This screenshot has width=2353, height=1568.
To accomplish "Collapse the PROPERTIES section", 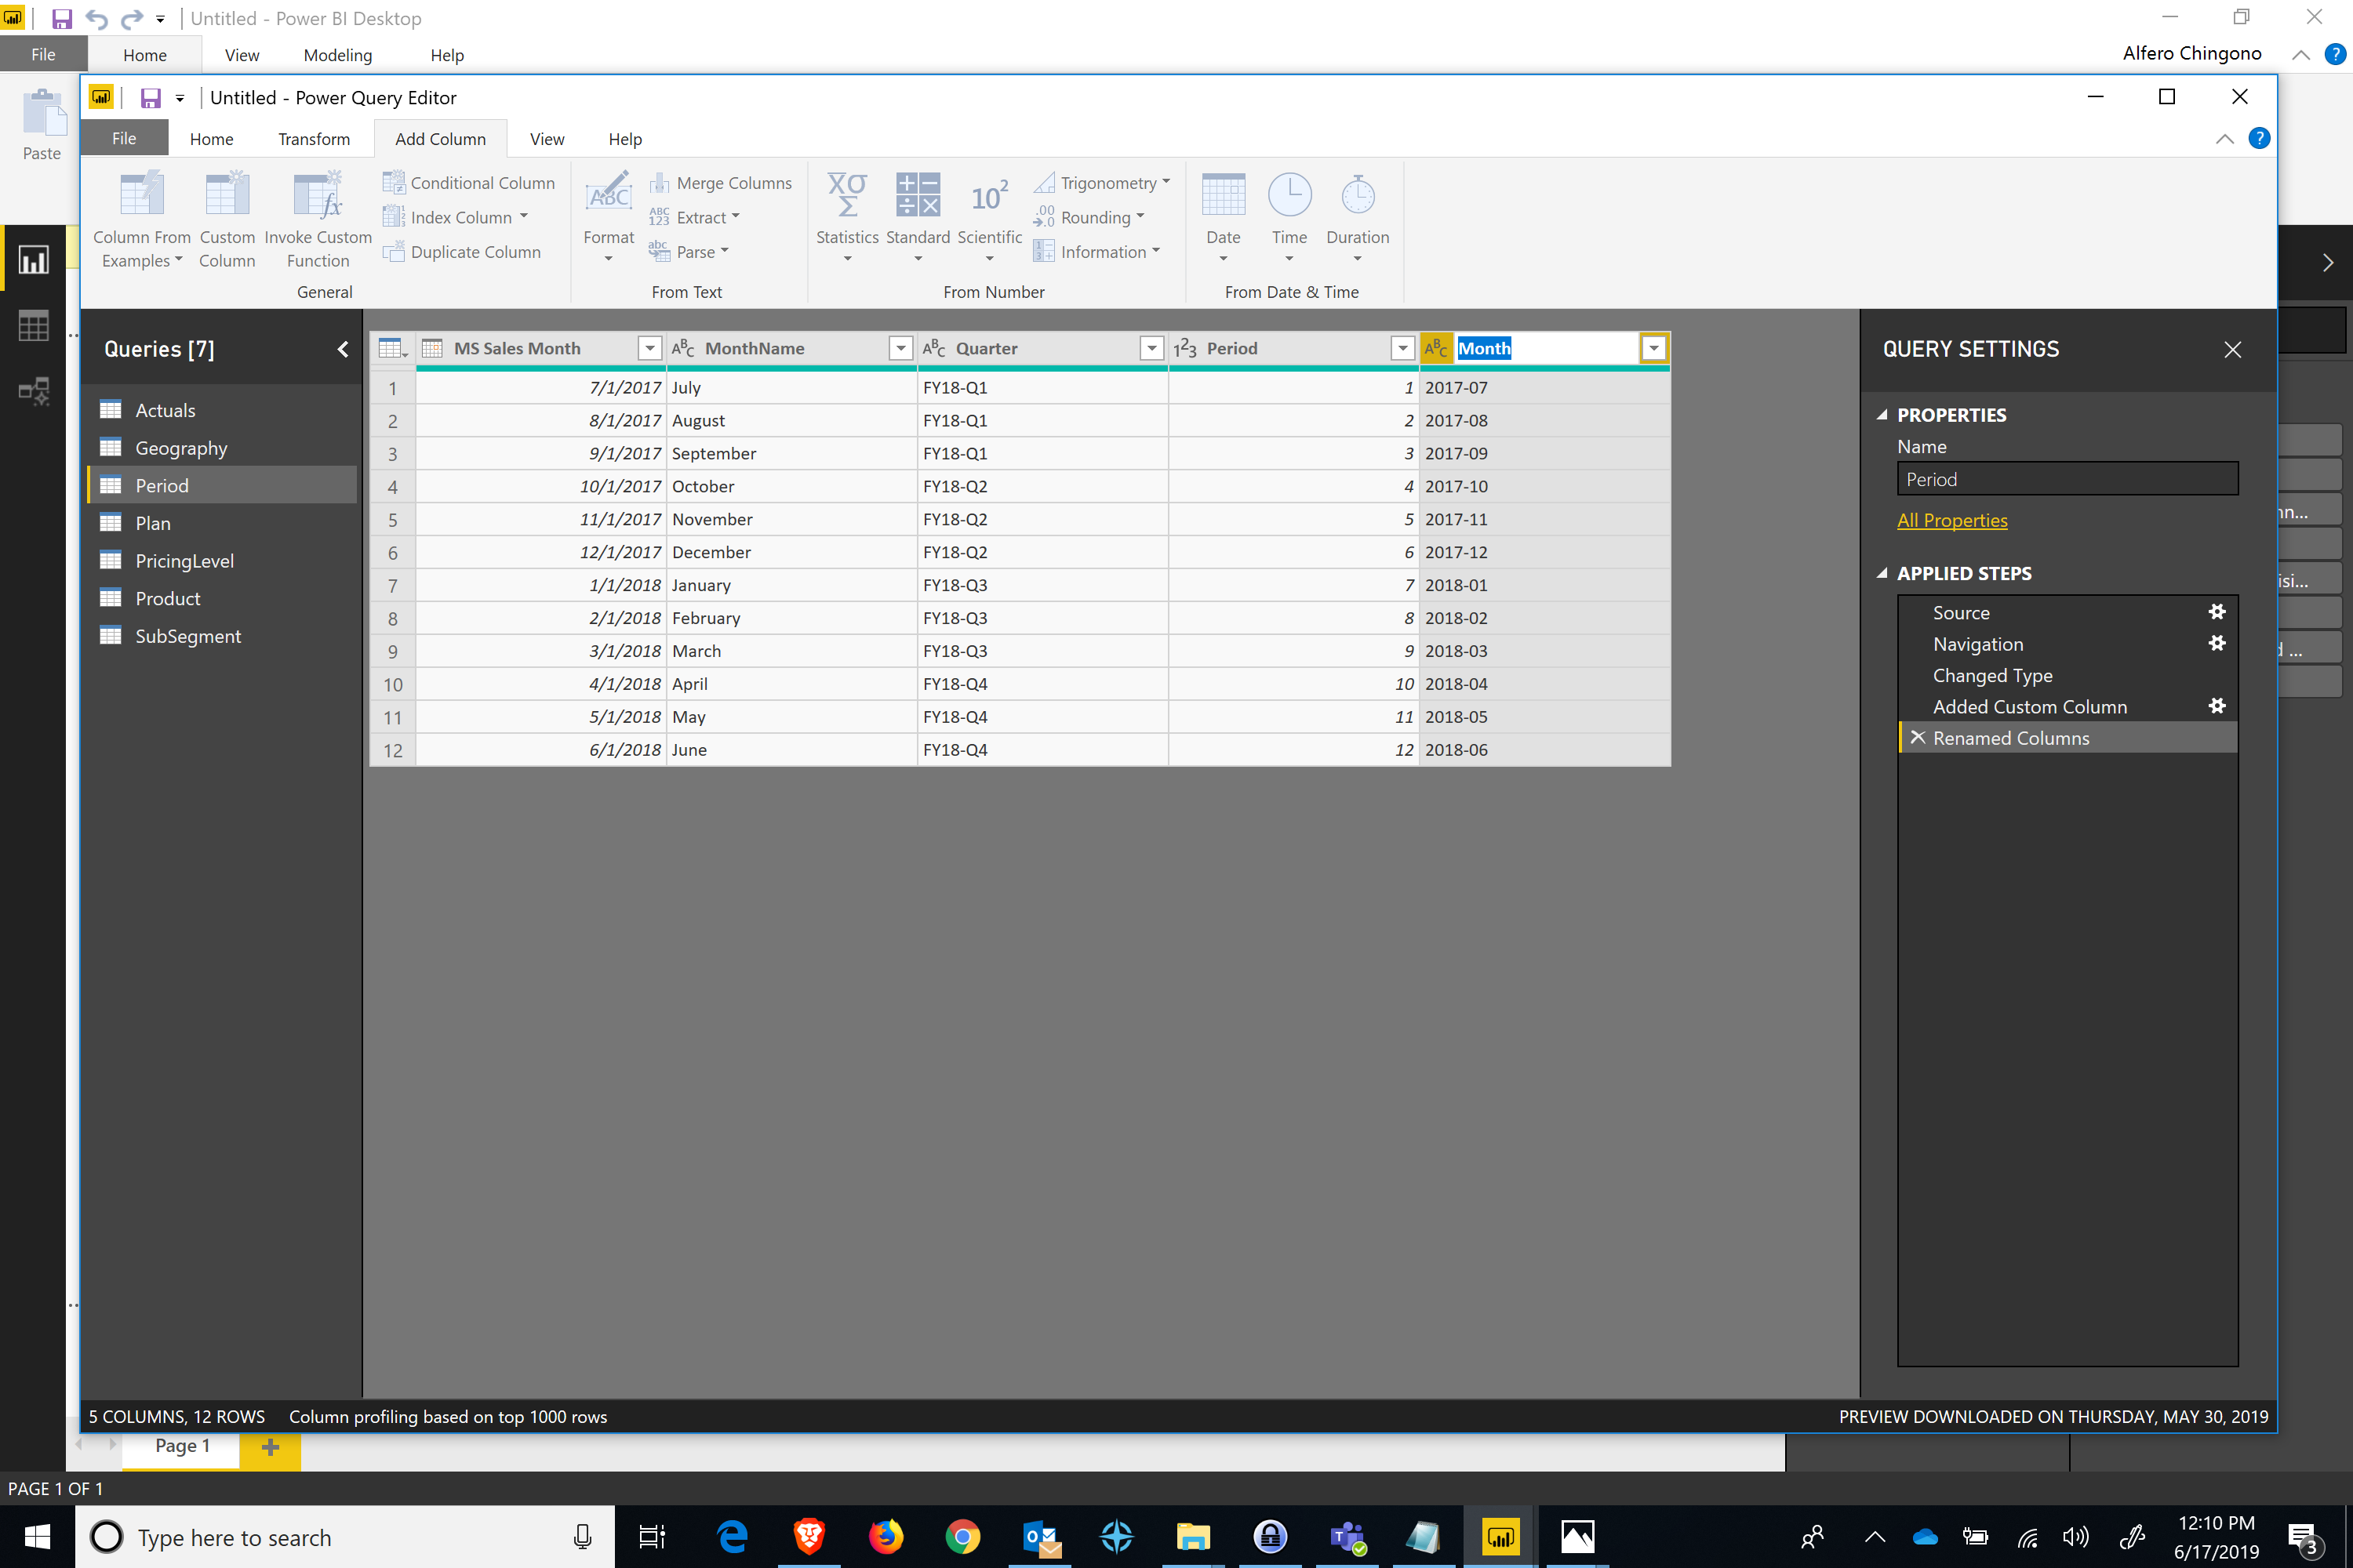I will [1882, 415].
